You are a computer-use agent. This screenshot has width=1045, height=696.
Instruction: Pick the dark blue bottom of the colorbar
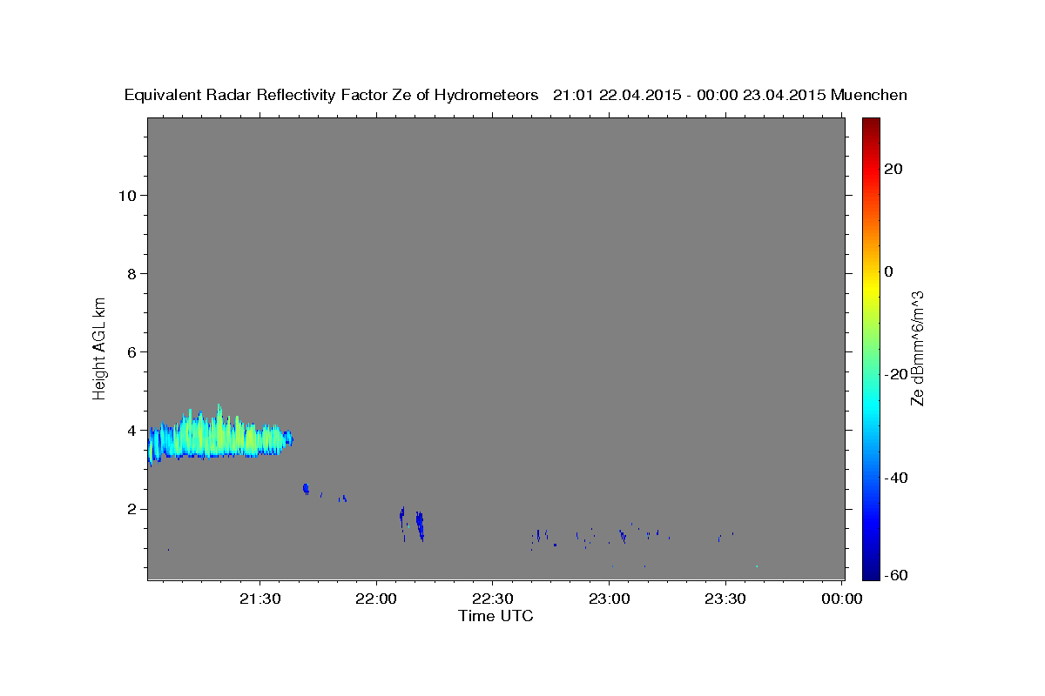tap(872, 572)
